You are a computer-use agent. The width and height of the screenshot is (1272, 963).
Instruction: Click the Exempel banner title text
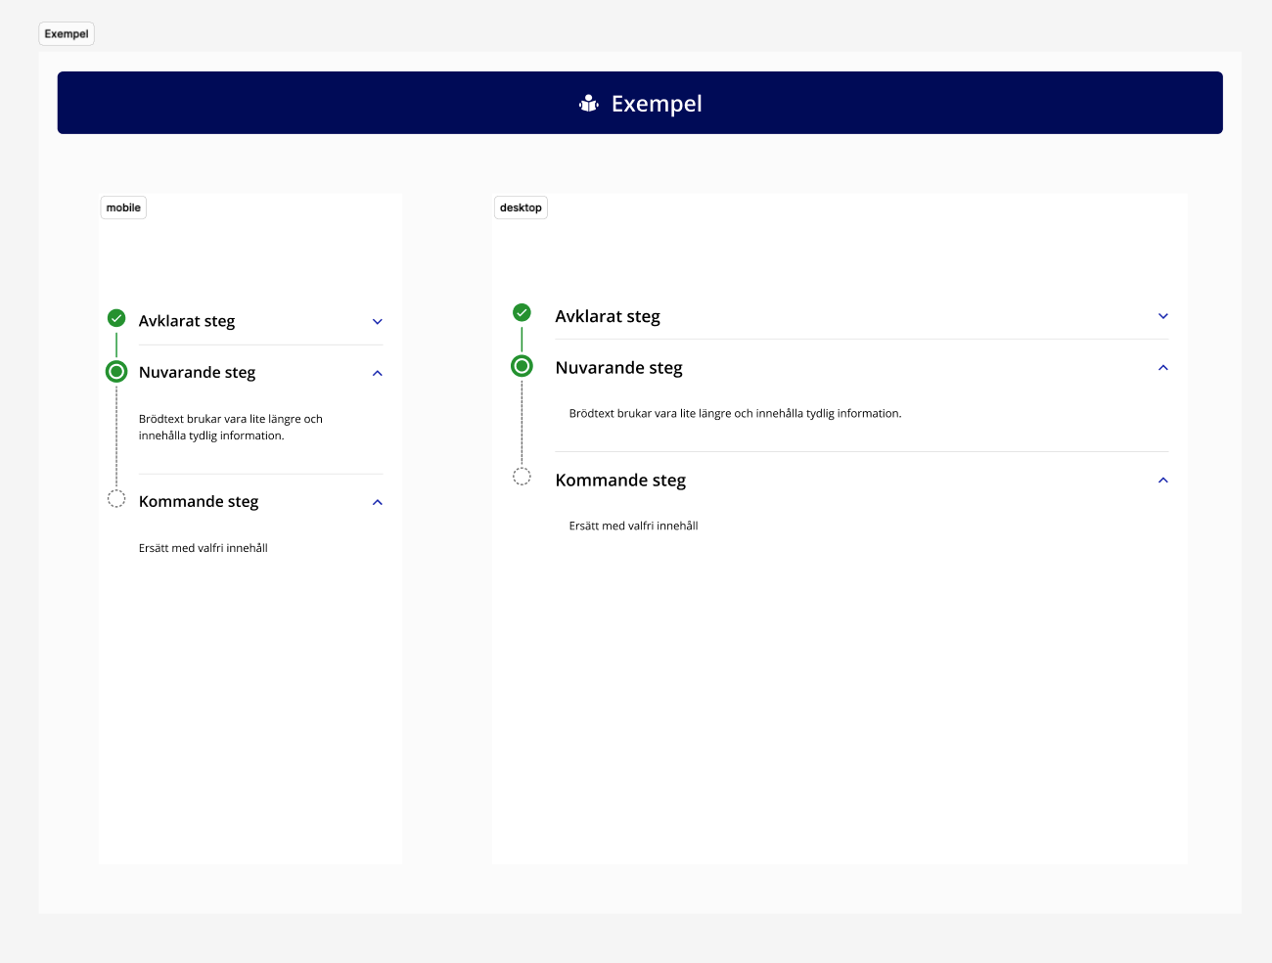click(x=657, y=104)
